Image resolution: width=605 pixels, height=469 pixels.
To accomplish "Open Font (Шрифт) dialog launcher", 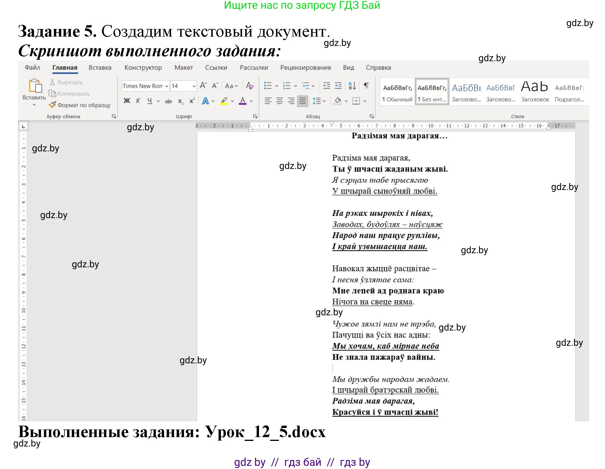I will (255, 117).
